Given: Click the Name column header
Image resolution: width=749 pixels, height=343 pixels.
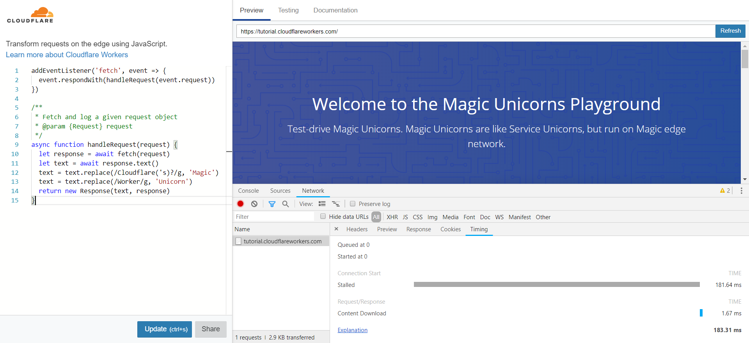Looking at the screenshot, I should [x=281, y=229].
